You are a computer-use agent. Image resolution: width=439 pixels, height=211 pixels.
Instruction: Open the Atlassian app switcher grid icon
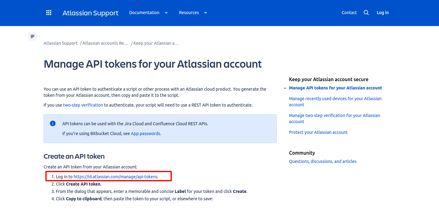(x=49, y=13)
